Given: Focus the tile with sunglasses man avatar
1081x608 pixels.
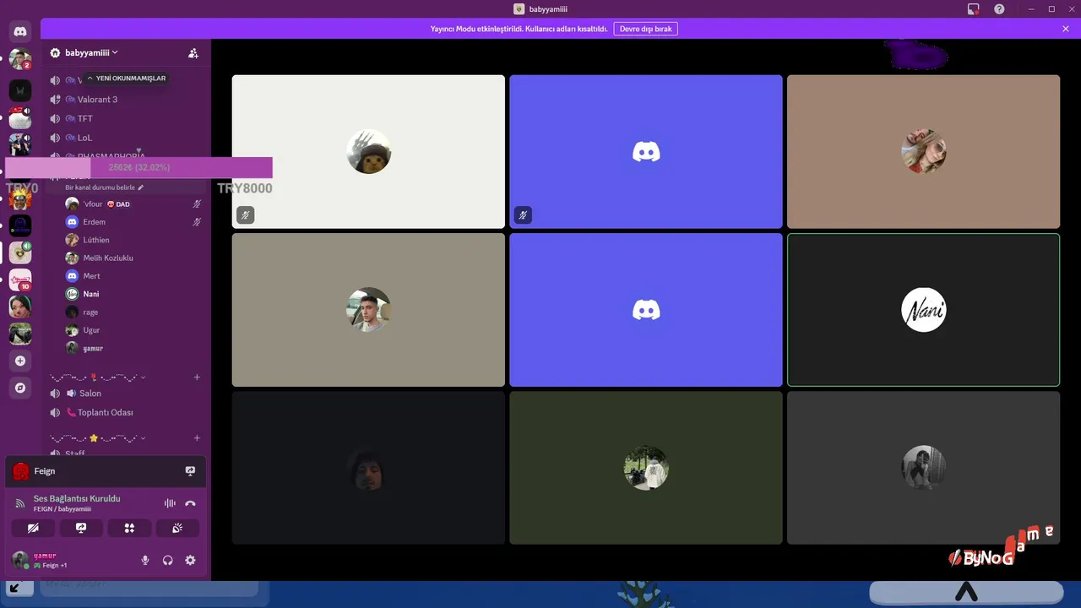Looking at the screenshot, I should [x=368, y=310].
